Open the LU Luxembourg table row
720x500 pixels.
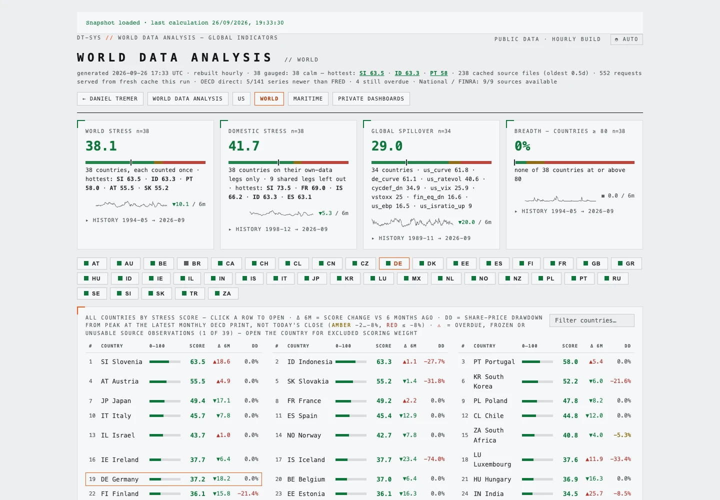pos(546,459)
